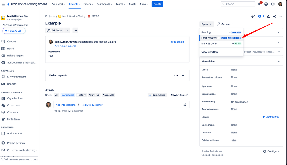Image resolution: width=287 pixels, height=165 pixels.
Task: Click the Search field
Action: (238, 4)
